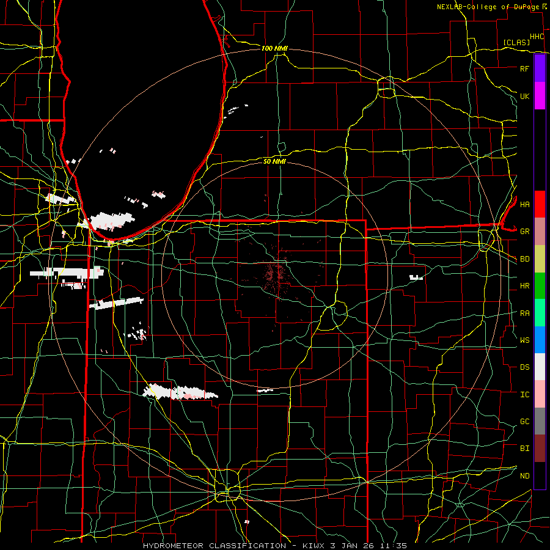Click the RF legend label
The width and height of the screenshot is (550, 550).
(x=524, y=68)
